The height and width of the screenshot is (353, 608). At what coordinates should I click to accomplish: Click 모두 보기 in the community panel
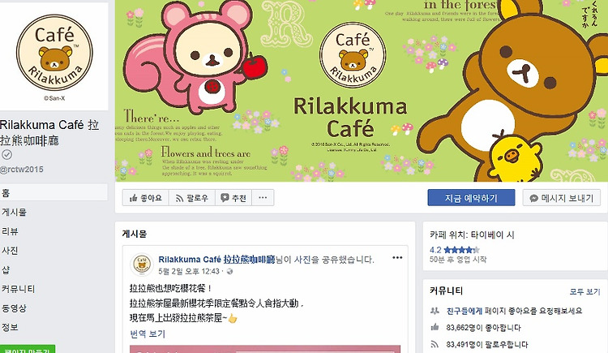(584, 291)
